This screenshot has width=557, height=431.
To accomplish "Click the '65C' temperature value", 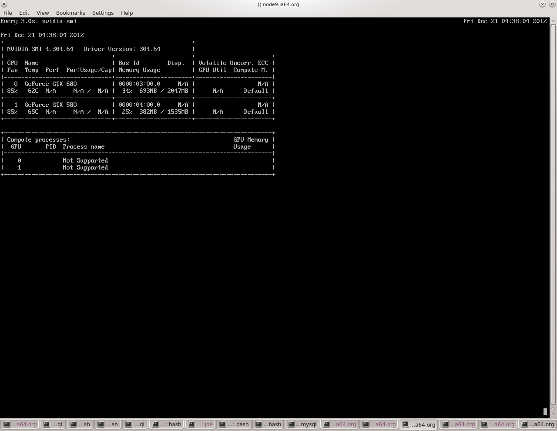I will click(33, 112).
